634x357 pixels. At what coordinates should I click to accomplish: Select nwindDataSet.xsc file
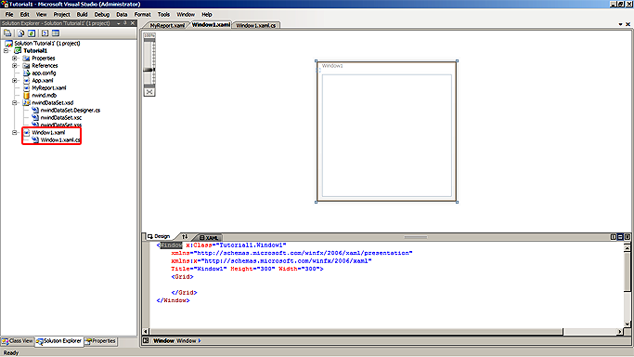point(61,118)
